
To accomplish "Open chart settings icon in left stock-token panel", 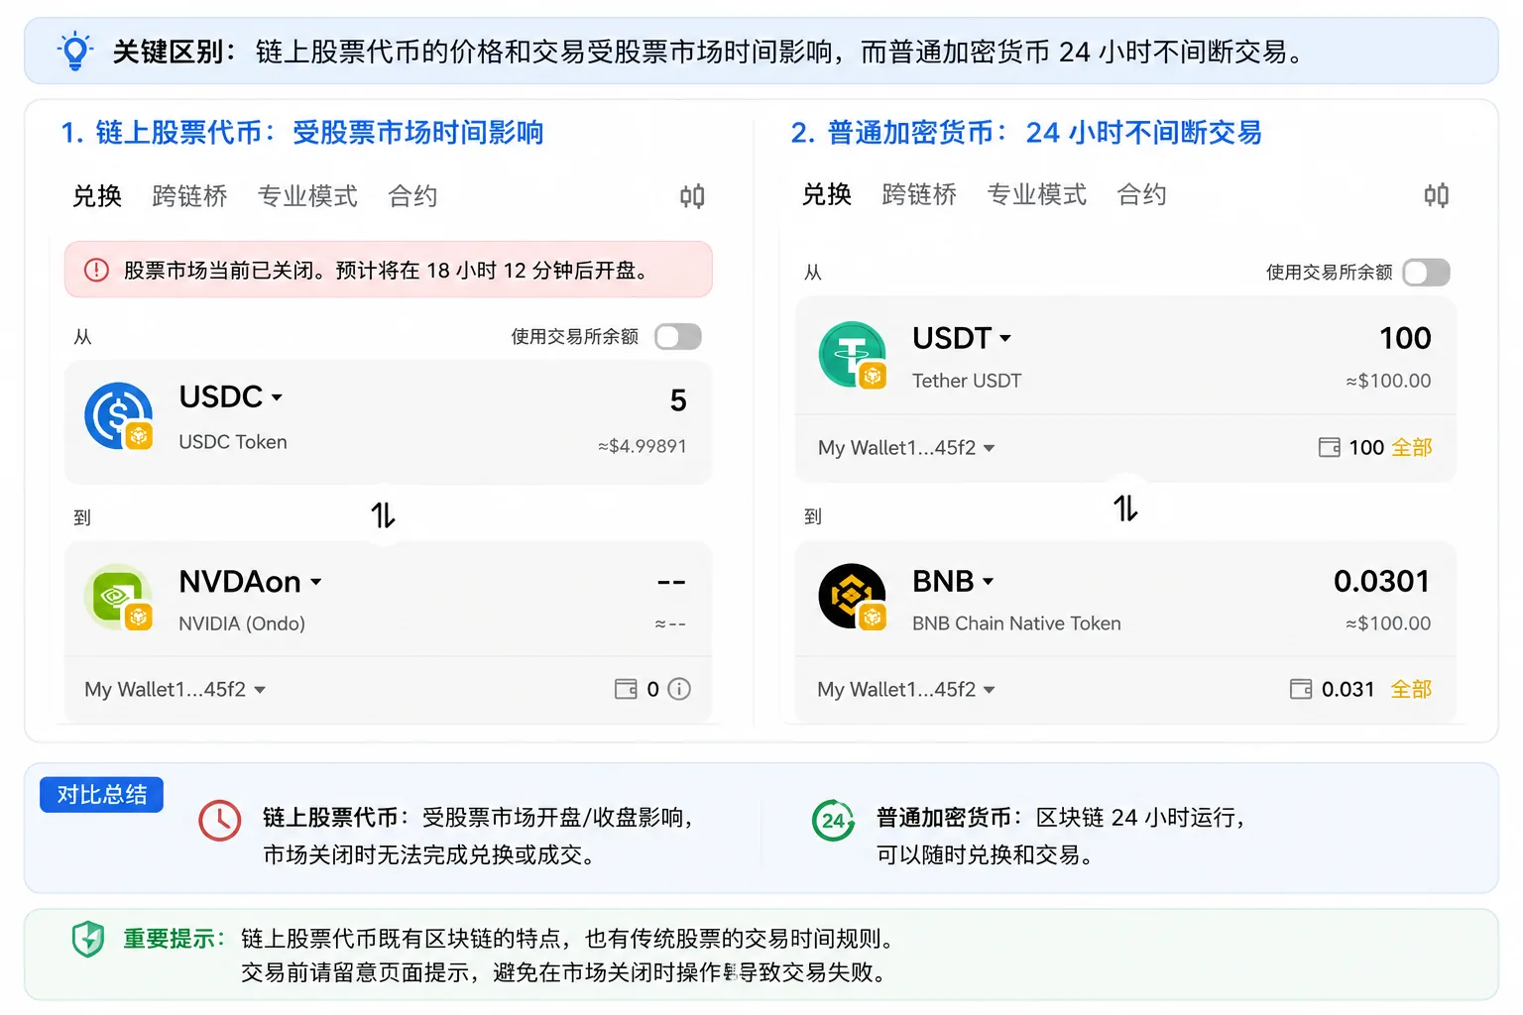I will (x=692, y=196).
